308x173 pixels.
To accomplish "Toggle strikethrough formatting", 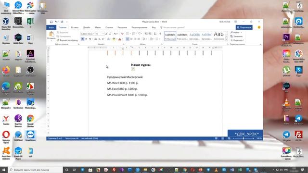I will [x=96, y=39].
